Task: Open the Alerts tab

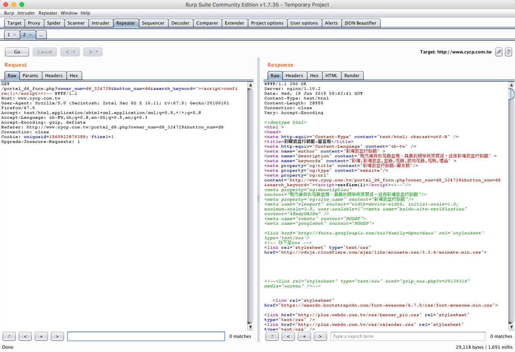Action: tap(331, 23)
